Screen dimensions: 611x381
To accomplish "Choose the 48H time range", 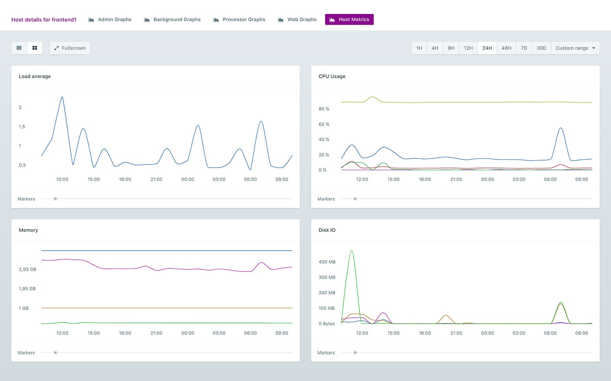I will point(506,48).
